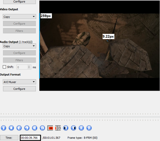Go to the first frame

point(81,128)
